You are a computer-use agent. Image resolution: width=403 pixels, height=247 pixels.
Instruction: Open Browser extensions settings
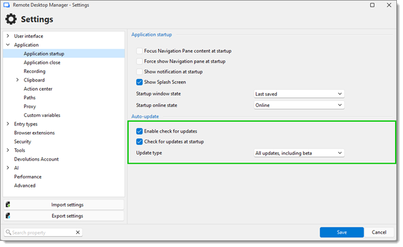[x=34, y=133]
